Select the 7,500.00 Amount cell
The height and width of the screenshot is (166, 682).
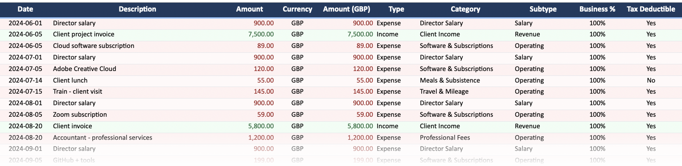[261, 34]
